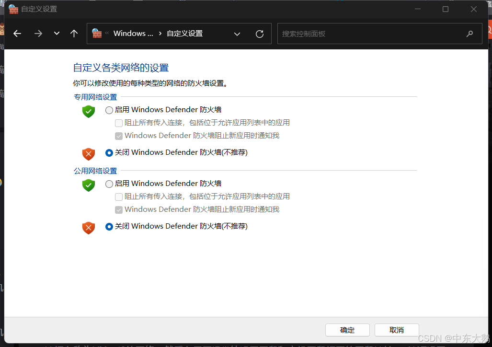492x347 pixels.
Task: Expand address bar history dropdown
Action: point(237,34)
